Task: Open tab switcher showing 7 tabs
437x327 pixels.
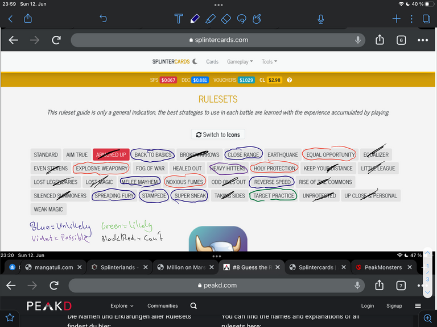Action: point(401,286)
